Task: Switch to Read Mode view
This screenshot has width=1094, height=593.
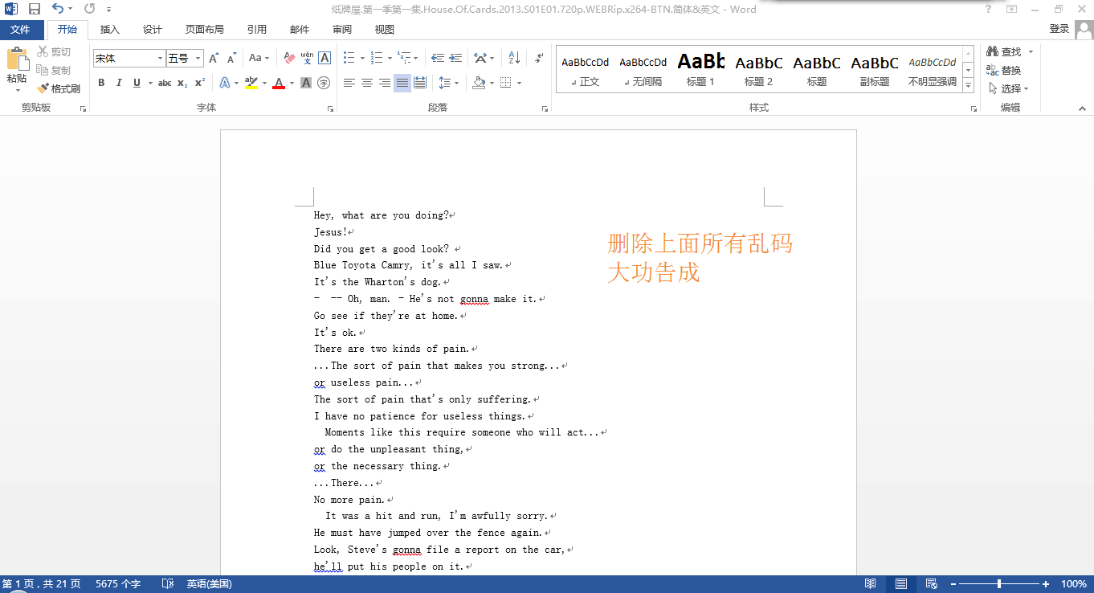Action: point(870,584)
